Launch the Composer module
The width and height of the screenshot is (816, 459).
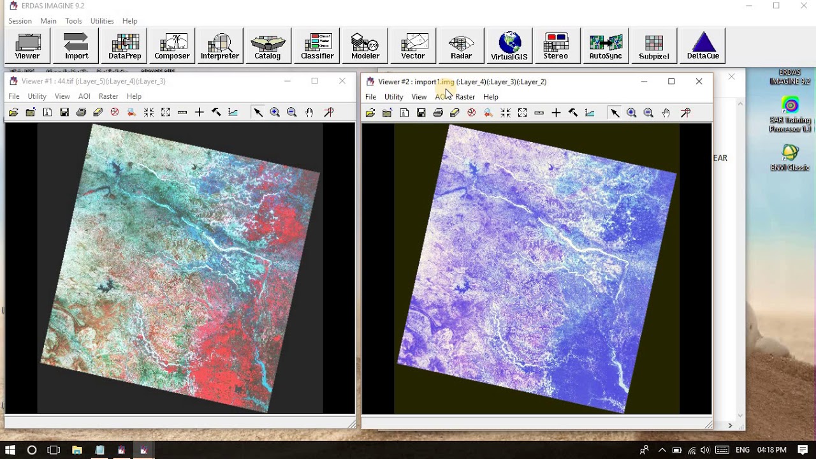coord(172,46)
